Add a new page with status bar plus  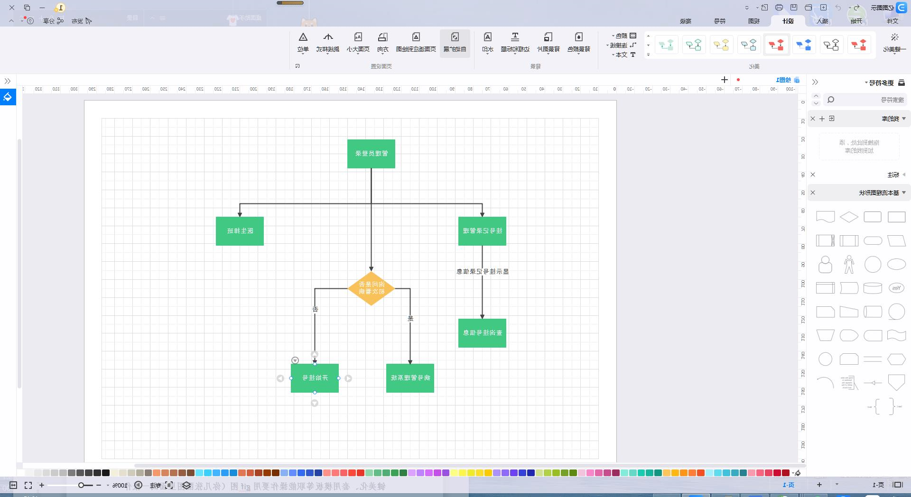819,485
